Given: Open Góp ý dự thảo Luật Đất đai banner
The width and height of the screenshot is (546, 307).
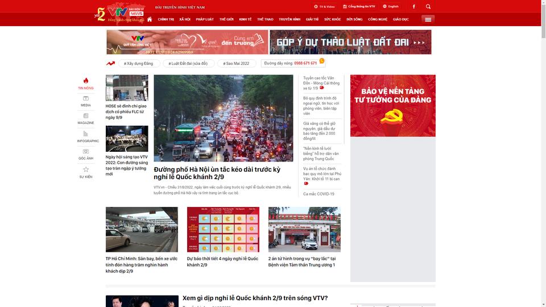Looking at the screenshot, I should tap(350, 42).
